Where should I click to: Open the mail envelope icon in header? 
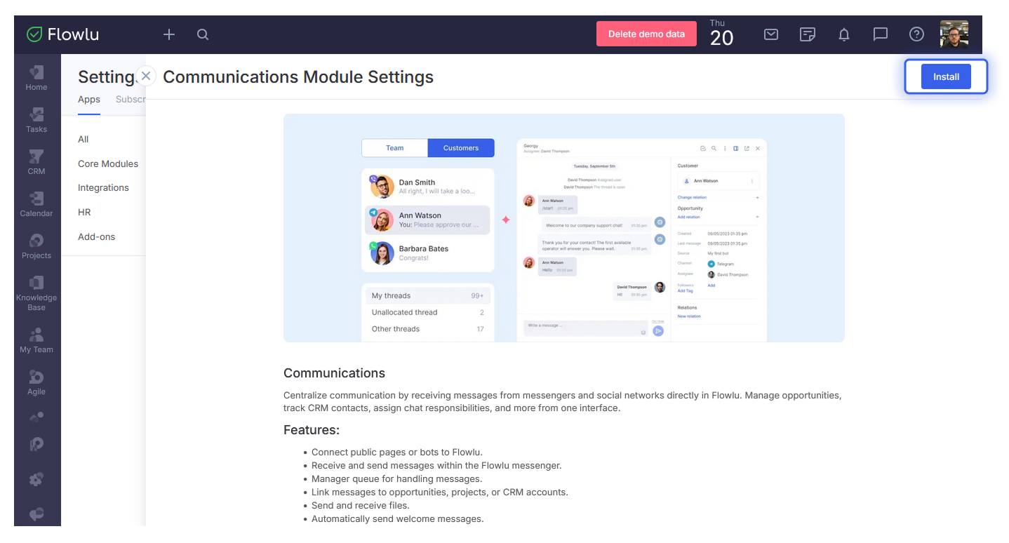[771, 34]
